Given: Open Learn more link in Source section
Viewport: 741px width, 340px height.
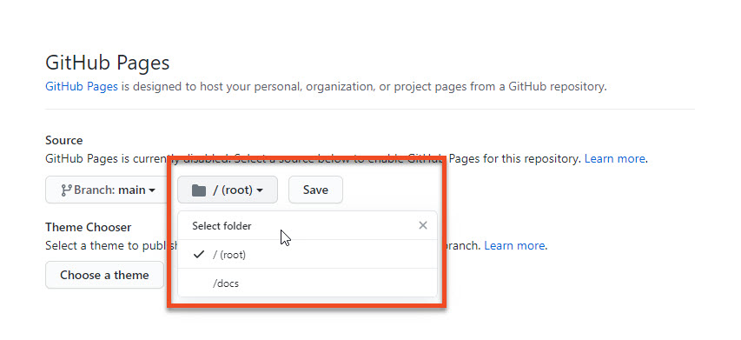Looking at the screenshot, I should click(x=614, y=159).
